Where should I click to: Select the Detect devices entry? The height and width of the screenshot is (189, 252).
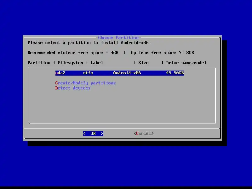[x=73, y=88]
